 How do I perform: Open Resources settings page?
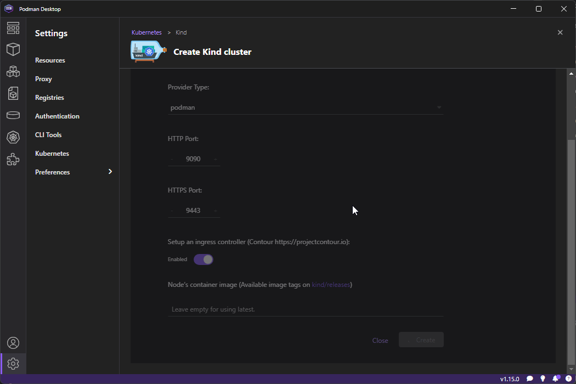(x=50, y=60)
